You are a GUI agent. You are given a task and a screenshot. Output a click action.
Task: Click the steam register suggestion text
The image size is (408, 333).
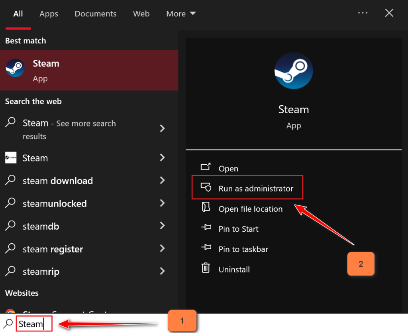click(x=53, y=249)
